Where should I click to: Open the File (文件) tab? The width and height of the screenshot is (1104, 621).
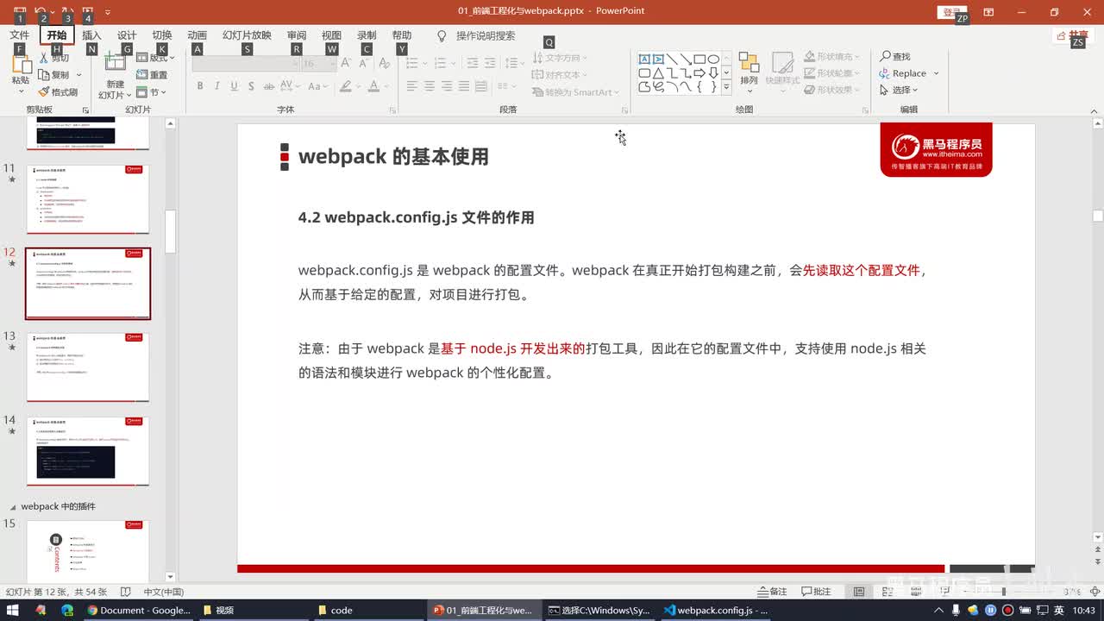pos(19,35)
